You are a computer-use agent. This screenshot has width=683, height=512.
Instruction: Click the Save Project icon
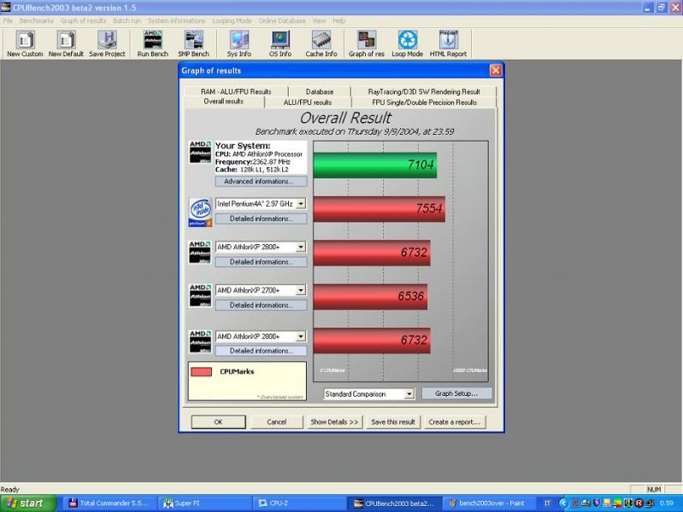click(x=107, y=44)
